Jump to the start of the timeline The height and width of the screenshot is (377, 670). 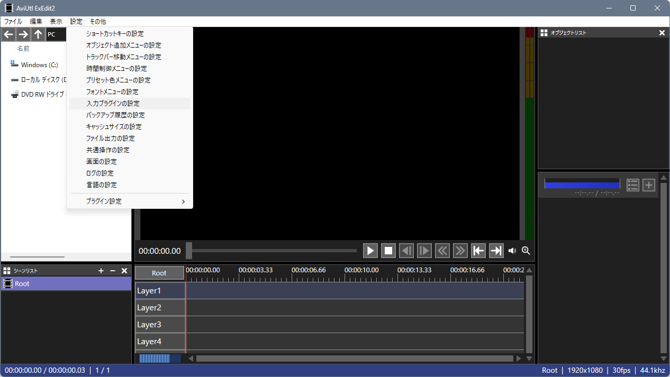[478, 251]
